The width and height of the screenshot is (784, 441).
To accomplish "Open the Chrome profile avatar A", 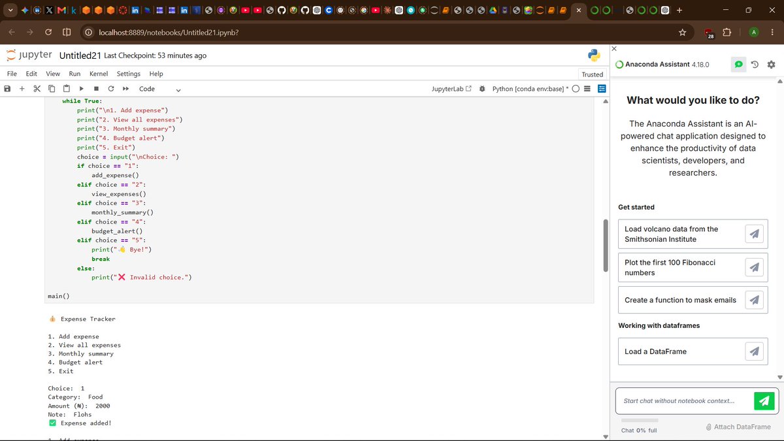I will pos(753,33).
